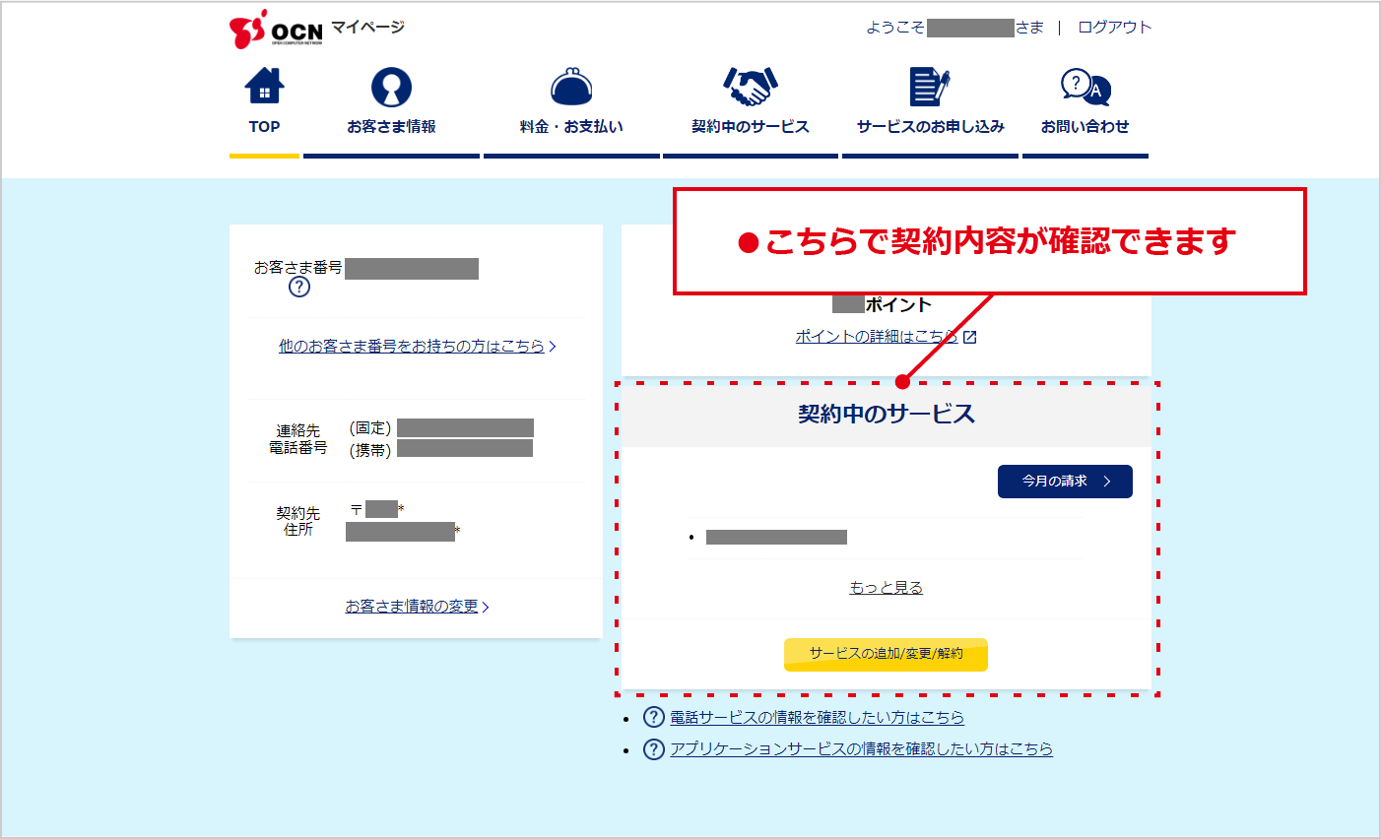Open お客さま情報の変更 link

(x=418, y=606)
